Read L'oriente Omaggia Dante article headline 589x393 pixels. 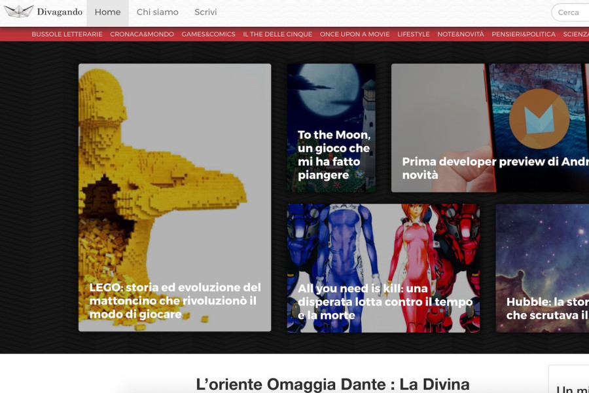coord(333,384)
